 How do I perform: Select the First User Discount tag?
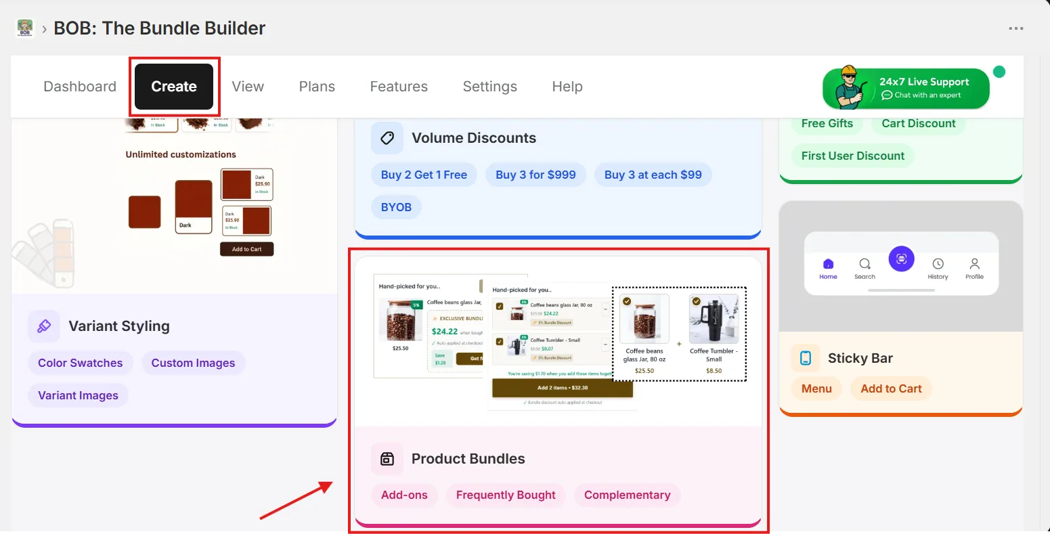click(x=853, y=156)
